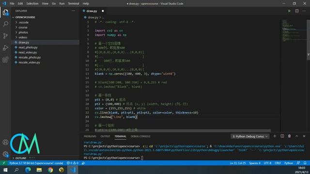The height and width of the screenshot is (174, 310).
Task: Open the Go menu
Action: click(x=54, y=3)
